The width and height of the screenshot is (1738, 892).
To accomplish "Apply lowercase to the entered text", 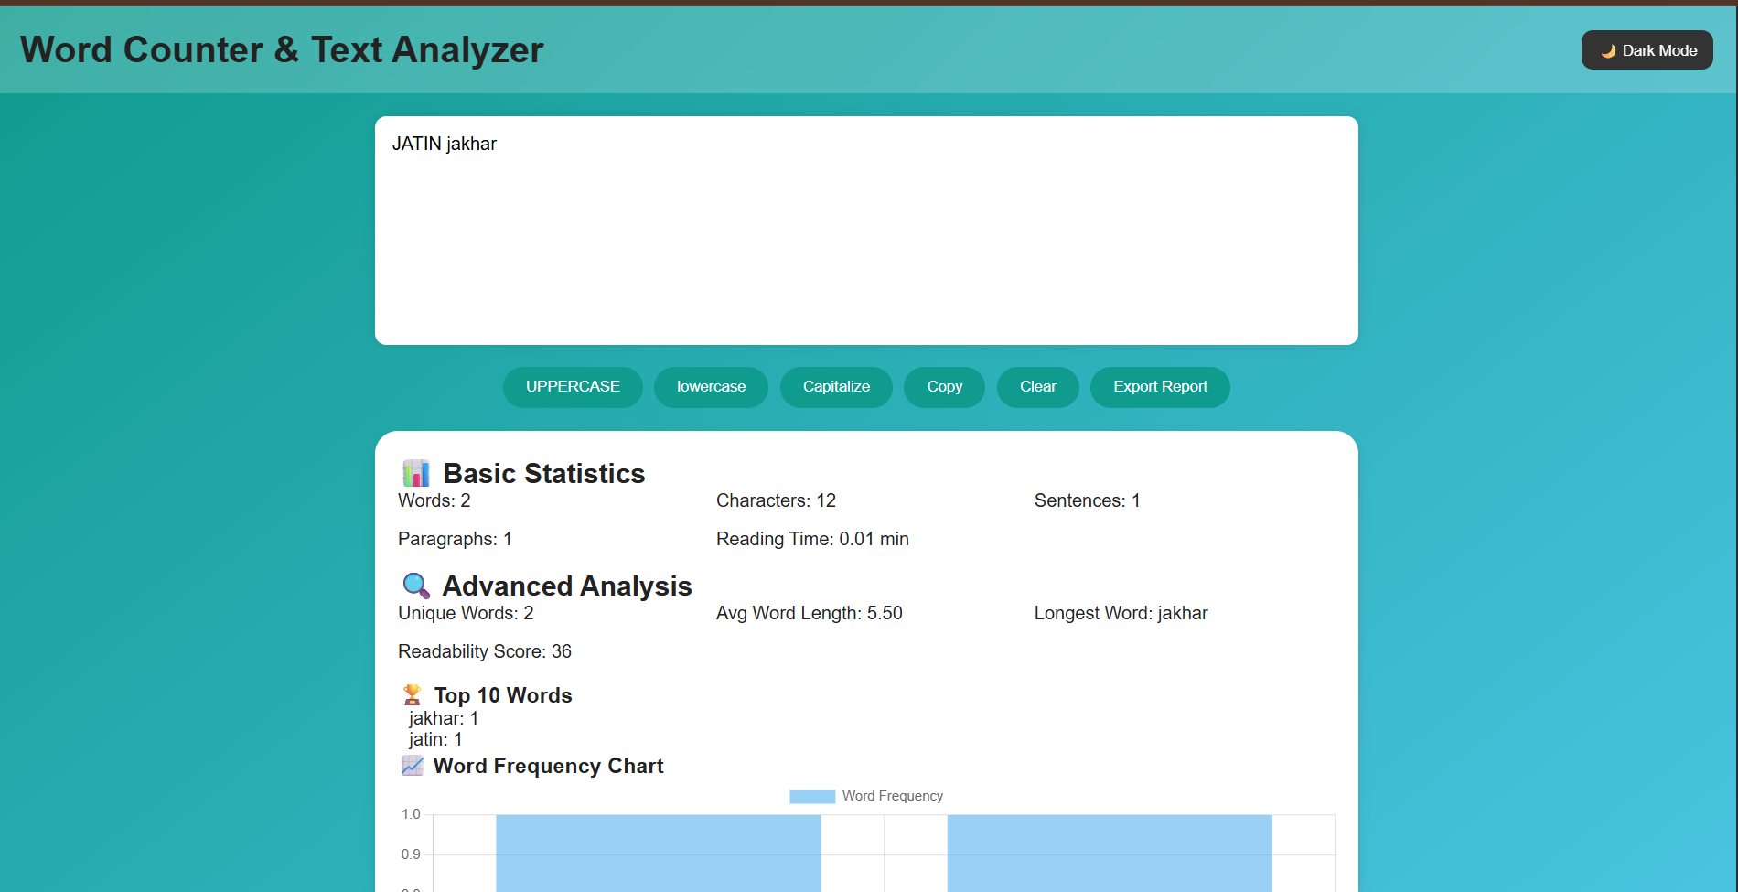I will point(711,387).
